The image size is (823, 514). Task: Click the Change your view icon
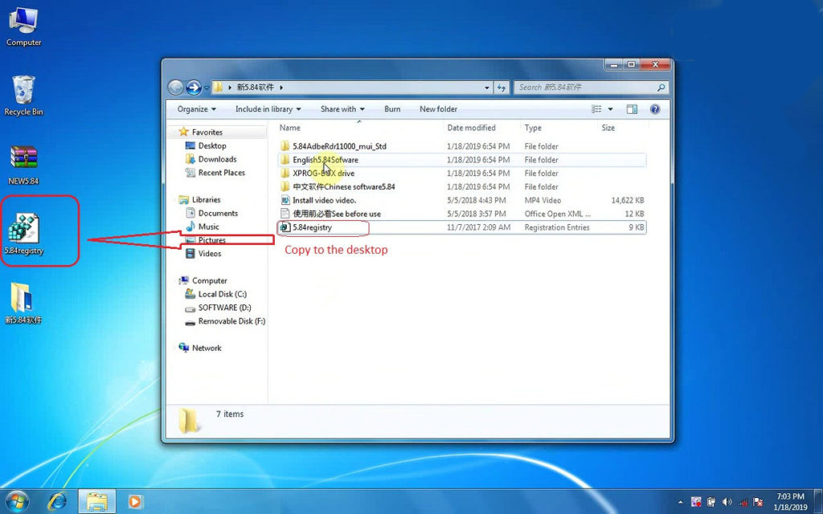[597, 109]
